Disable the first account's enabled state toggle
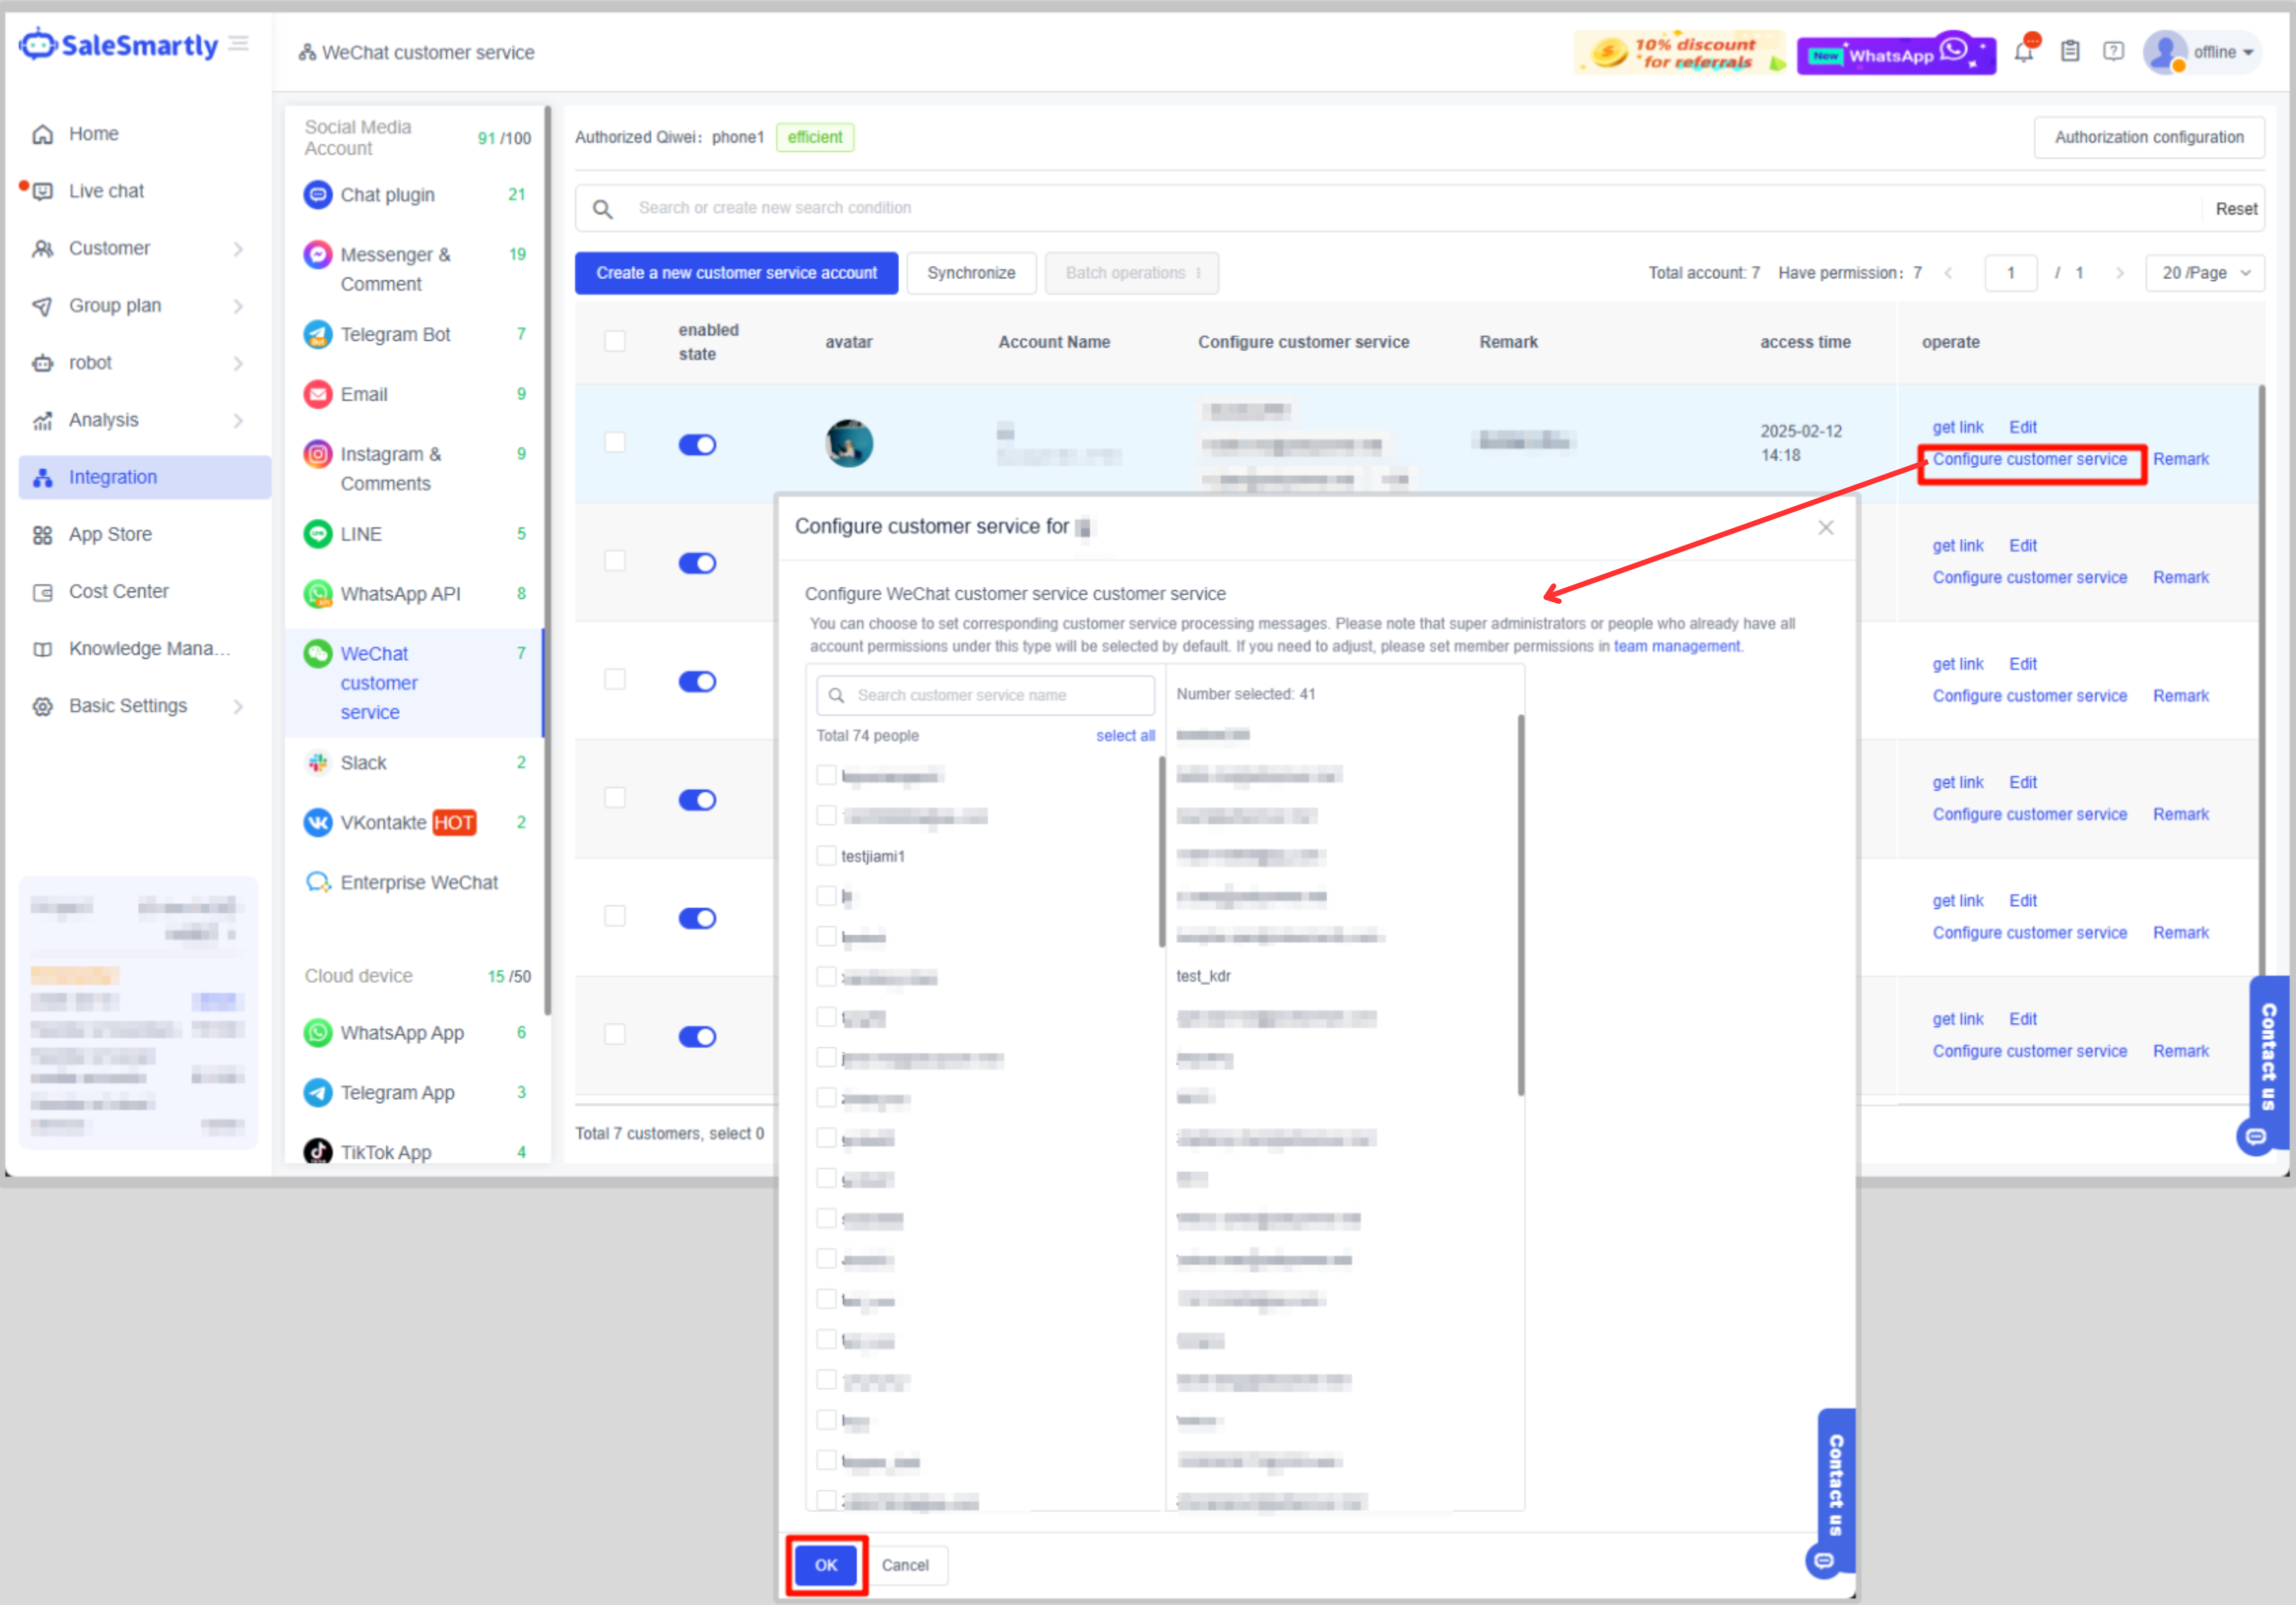 (x=697, y=445)
